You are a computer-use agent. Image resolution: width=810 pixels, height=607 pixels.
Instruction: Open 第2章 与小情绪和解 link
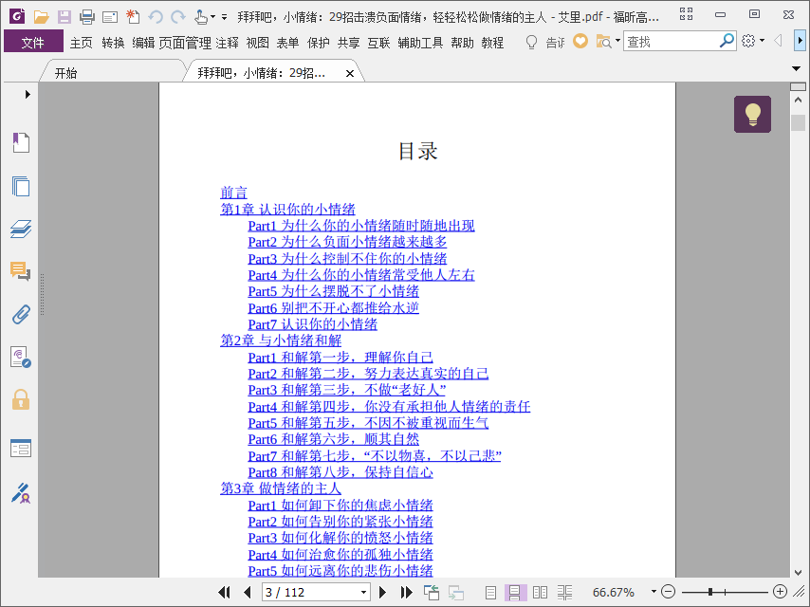(281, 340)
